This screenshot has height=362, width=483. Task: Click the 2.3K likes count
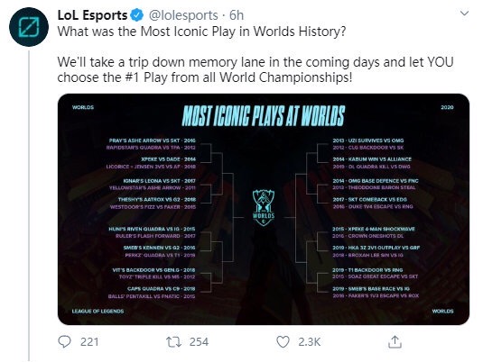tap(310, 341)
